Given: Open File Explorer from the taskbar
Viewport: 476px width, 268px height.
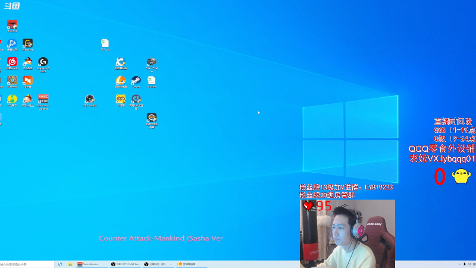Looking at the screenshot, I should [x=70, y=264].
